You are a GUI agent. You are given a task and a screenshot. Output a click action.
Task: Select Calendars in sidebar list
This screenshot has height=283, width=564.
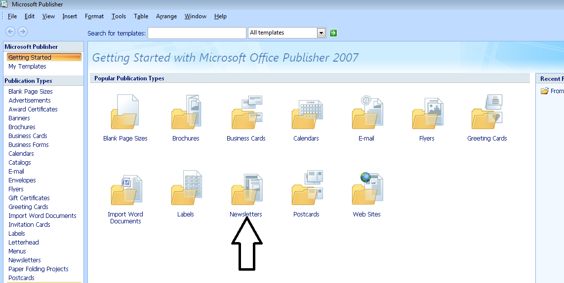[21, 154]
